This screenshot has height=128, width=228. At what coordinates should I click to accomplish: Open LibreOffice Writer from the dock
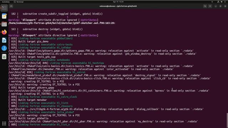coord(4,40)
